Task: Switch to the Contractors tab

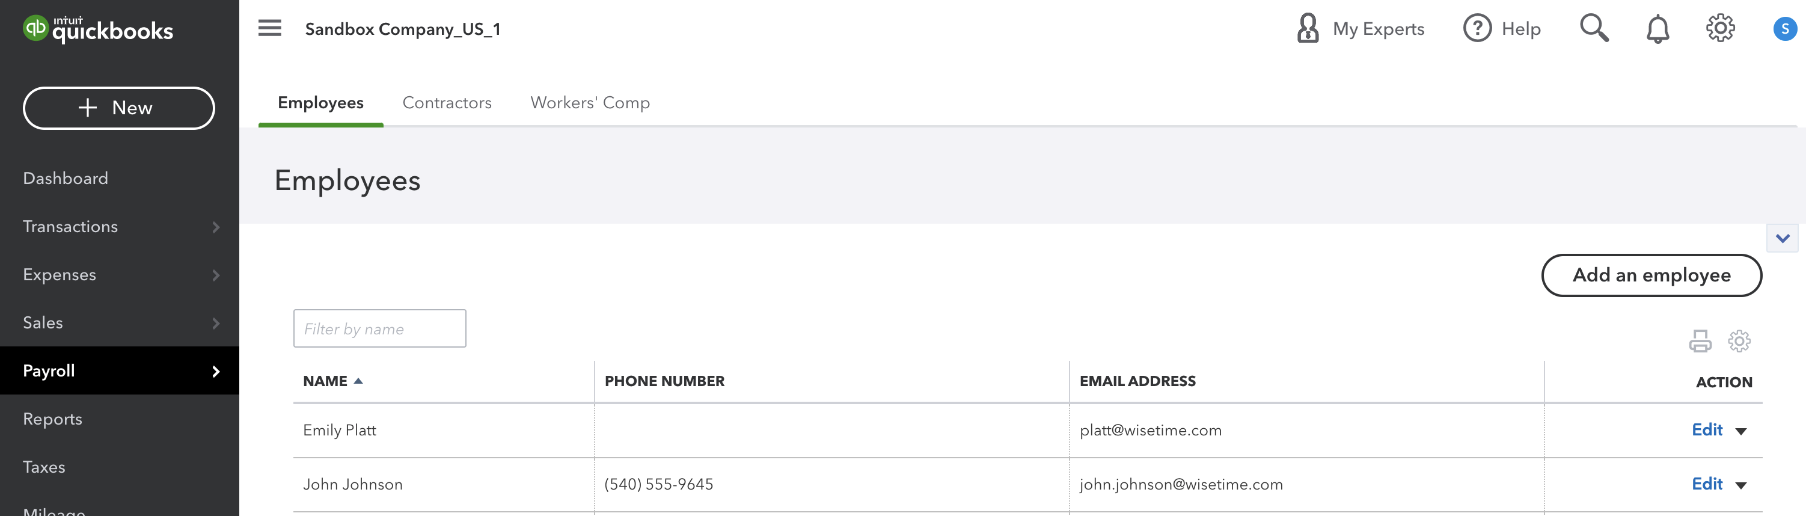Action: click(447, 102)
